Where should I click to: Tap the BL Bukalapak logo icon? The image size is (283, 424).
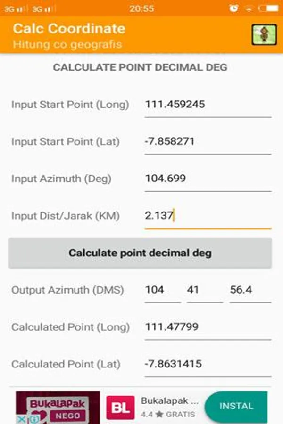click(120, 407)
